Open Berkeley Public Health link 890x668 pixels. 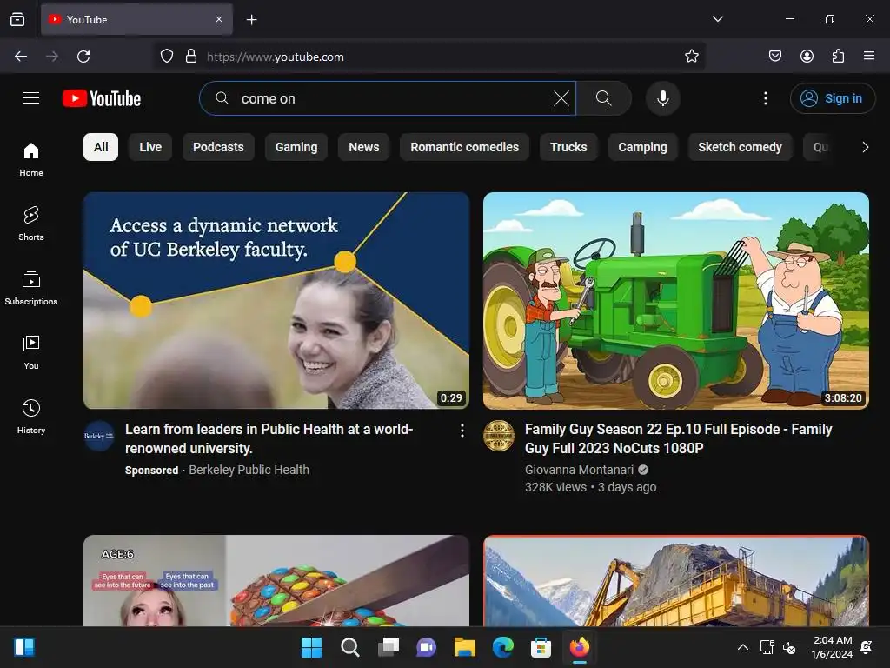point(249,470)
